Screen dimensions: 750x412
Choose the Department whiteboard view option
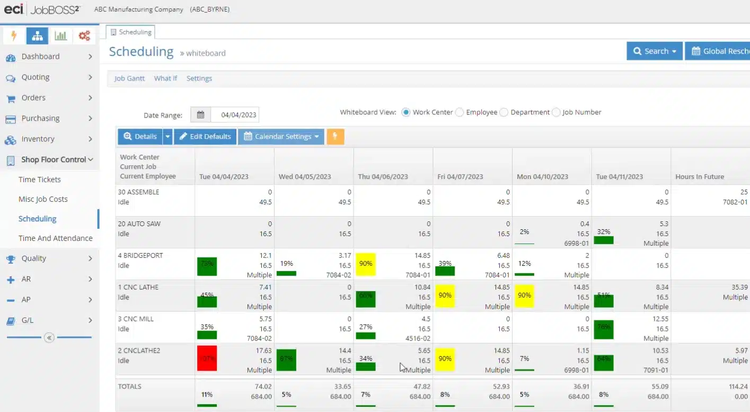(x=504, y=112)
